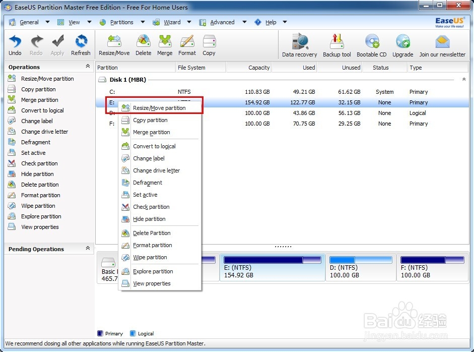
Task: Open the Partitions menu dropdown arrow
Action: [x=143, y=22]
